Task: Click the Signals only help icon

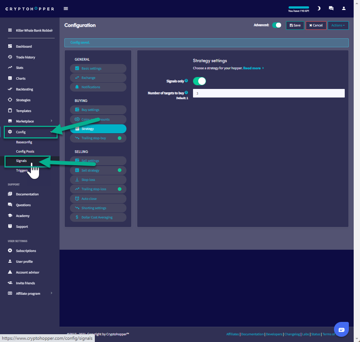Action: coord(186,81)
